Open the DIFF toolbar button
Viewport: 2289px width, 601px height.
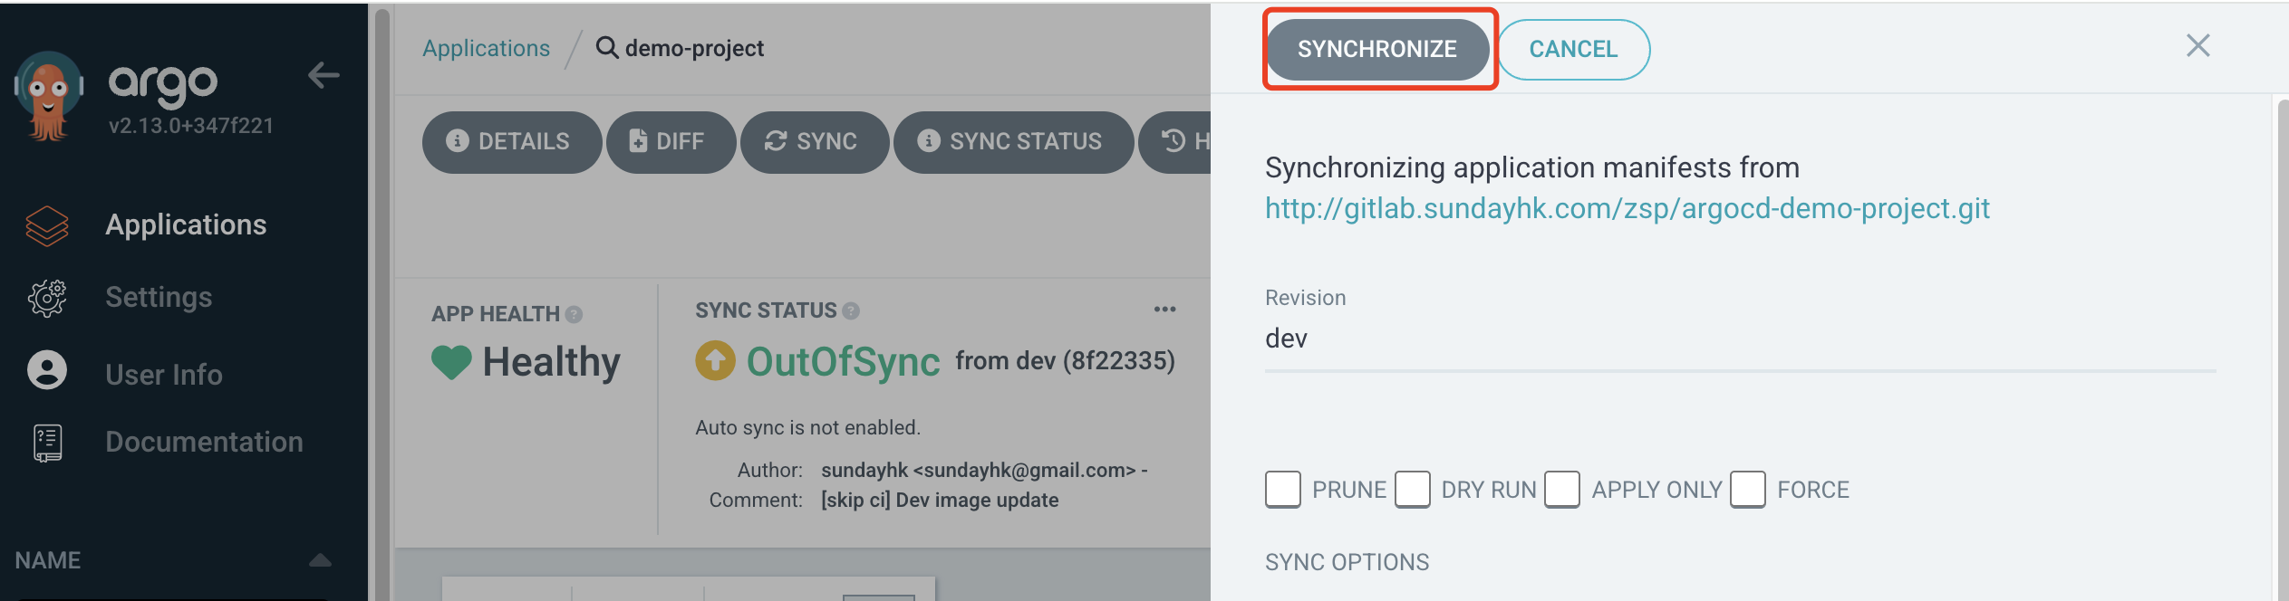tap(671, 142)
